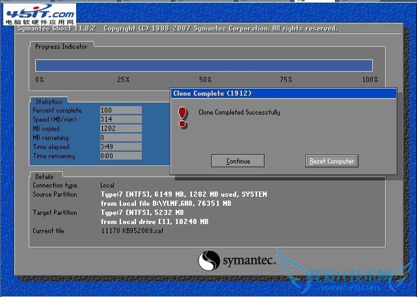Image resolution: width=417 pixels, height=297 pixels.
Task: Click the Details panel label
Action: (45, 177)
